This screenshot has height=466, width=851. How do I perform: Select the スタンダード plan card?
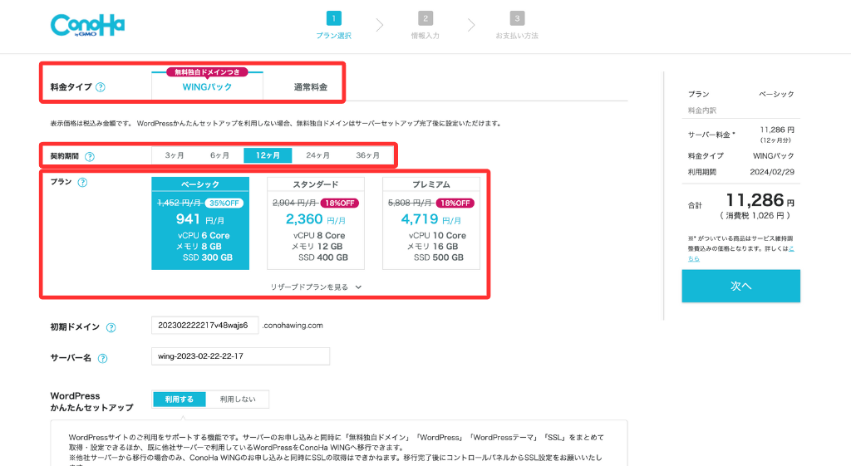coord(316,223)
